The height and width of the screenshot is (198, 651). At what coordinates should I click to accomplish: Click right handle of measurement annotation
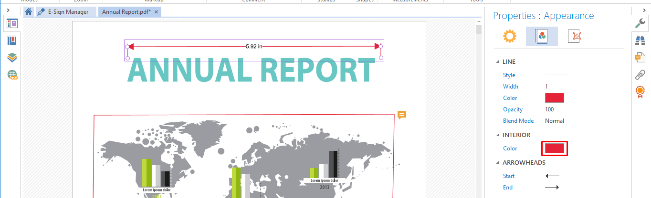[x=381, y=46]
